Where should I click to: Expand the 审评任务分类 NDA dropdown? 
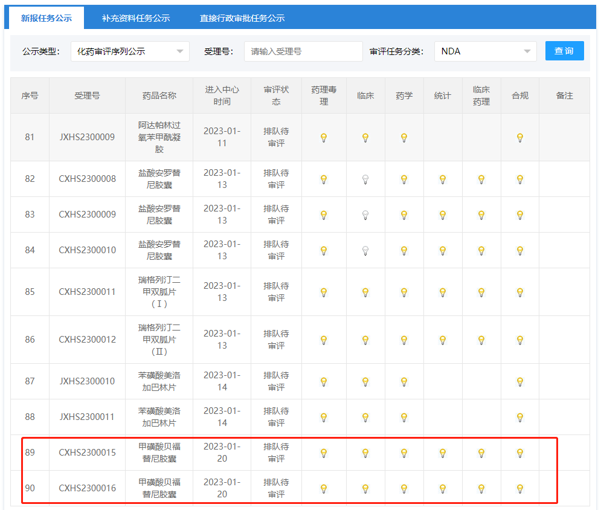coord(485,51)
